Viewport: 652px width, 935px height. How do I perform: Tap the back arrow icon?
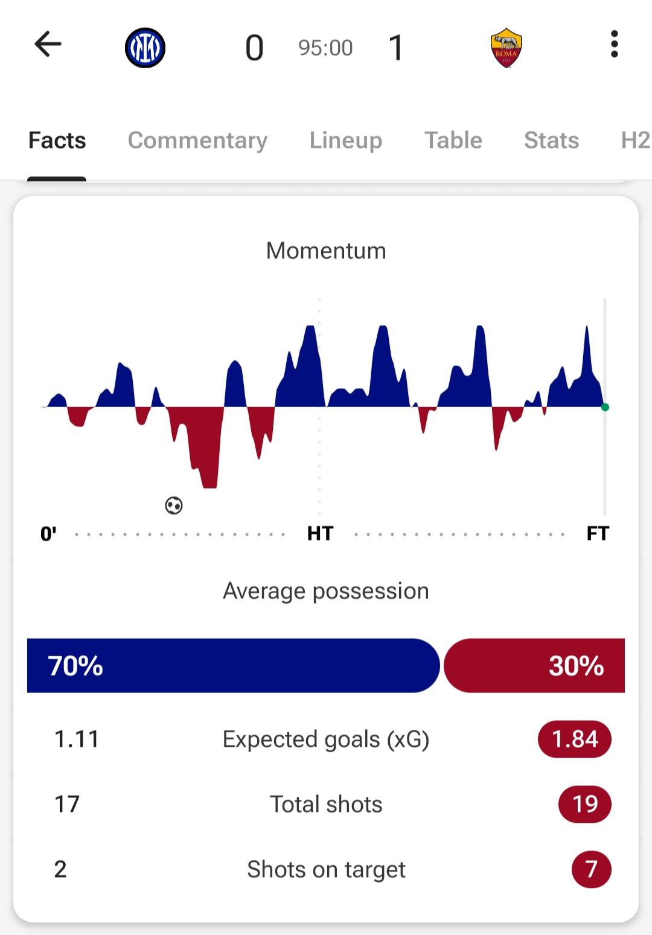tap(48, 45)
